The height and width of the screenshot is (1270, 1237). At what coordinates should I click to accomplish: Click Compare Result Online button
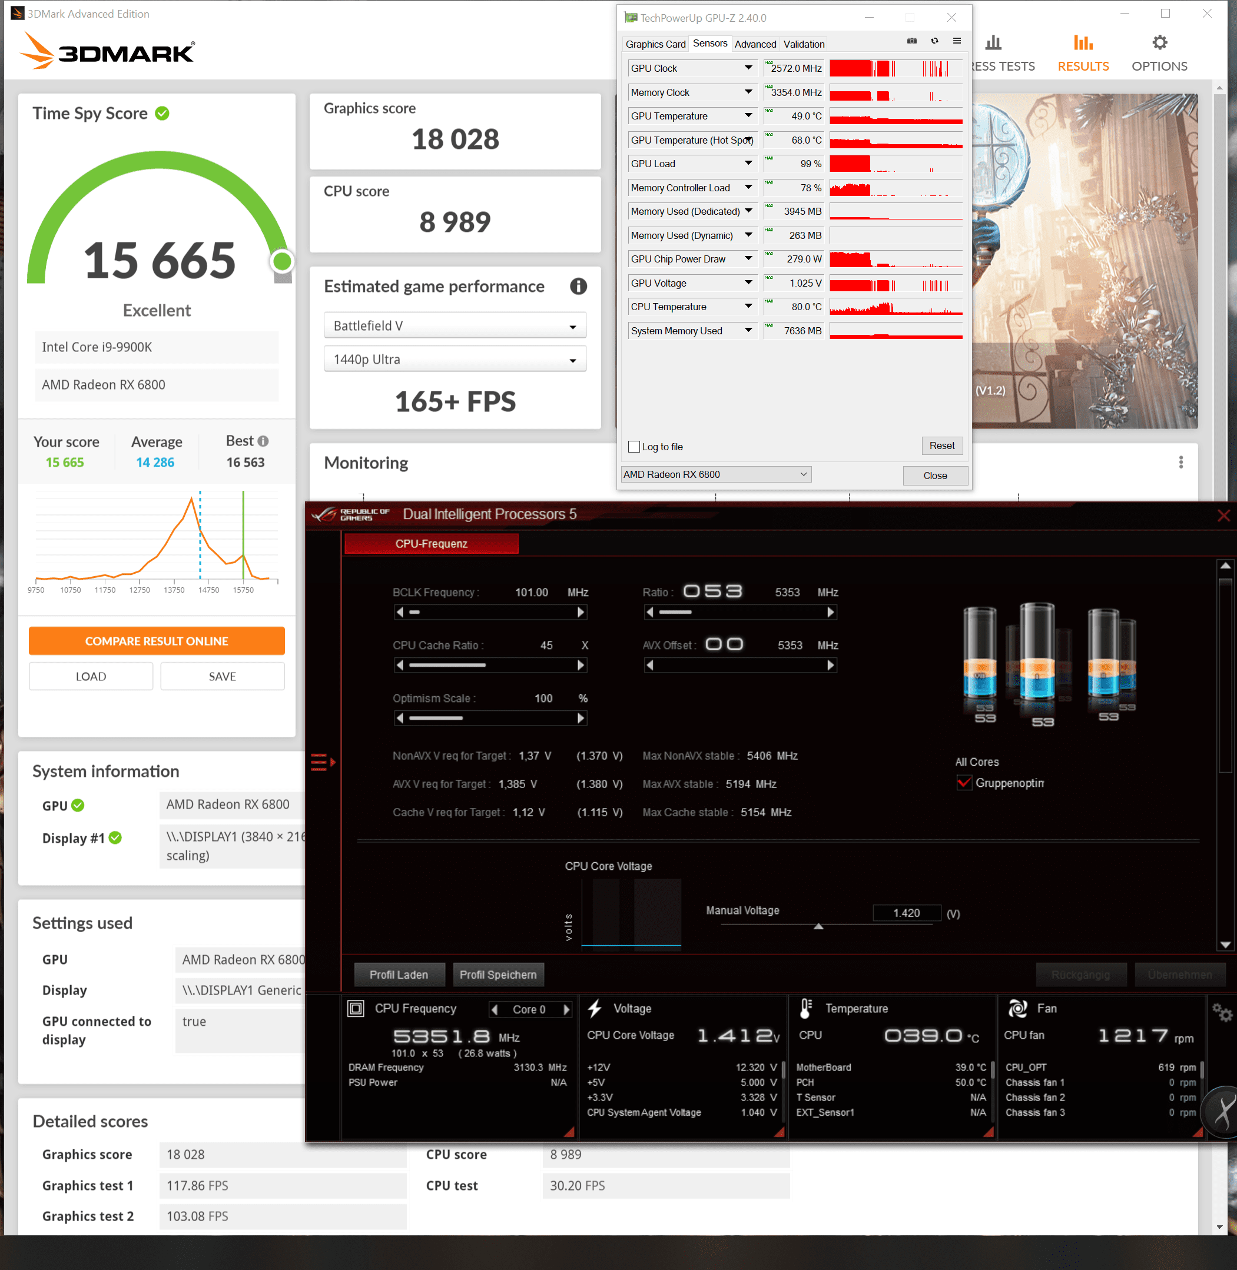point(157,641)
